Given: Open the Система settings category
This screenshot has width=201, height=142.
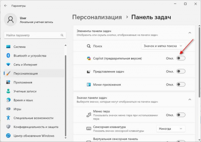Looking at the screenshot, I should 34,47.
